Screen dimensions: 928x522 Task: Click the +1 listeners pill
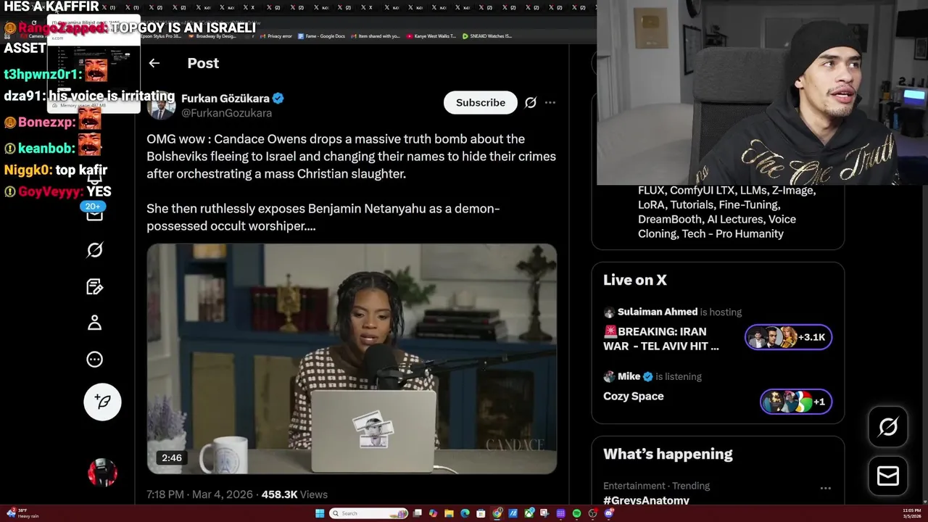click(x=795, y=402)
